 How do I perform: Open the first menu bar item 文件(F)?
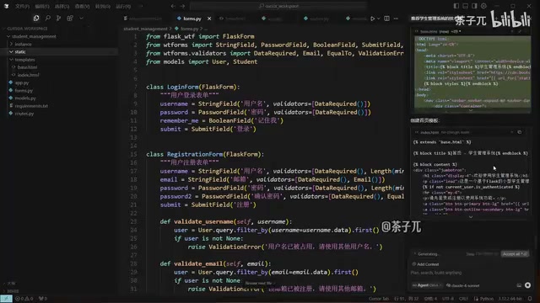coord(22,6)
